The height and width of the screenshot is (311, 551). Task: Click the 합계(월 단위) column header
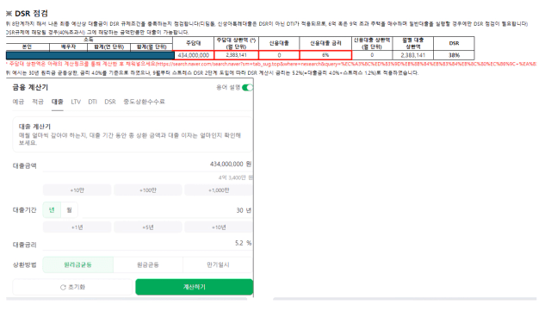point(152,47)
